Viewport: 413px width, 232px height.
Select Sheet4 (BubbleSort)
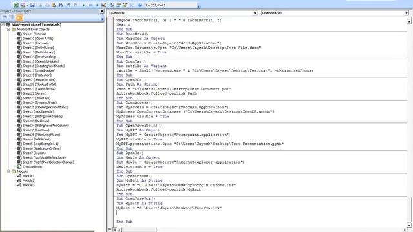tap(36, 139)
